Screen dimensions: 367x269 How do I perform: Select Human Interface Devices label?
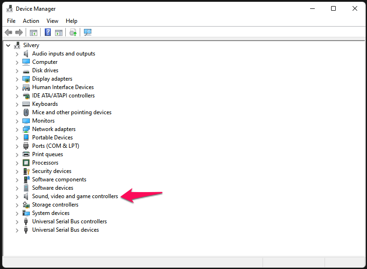tap(63, 87)
